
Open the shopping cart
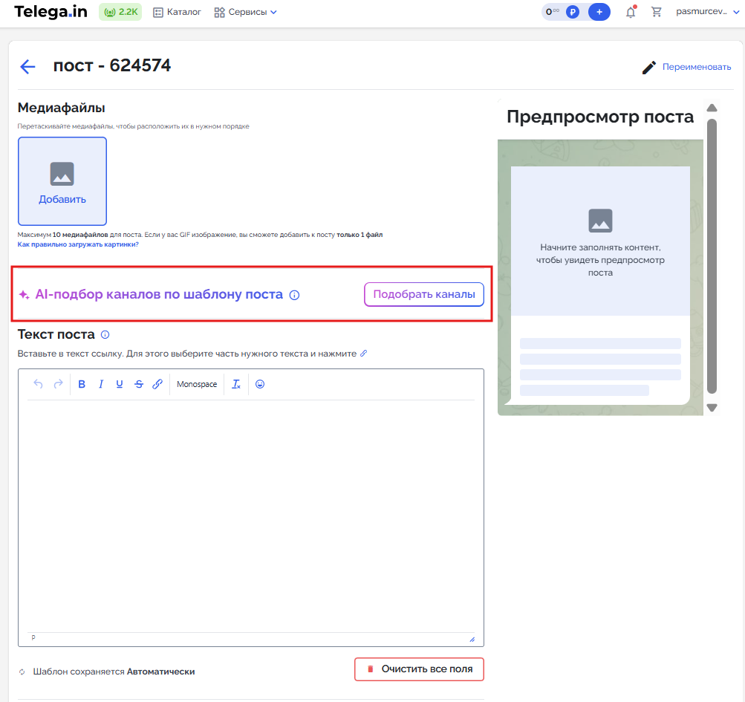coord(656,12)
